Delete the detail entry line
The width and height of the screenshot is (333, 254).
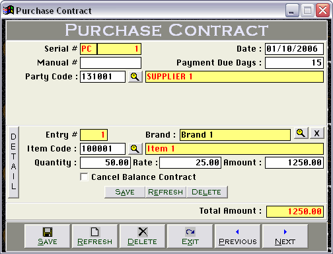207,192
